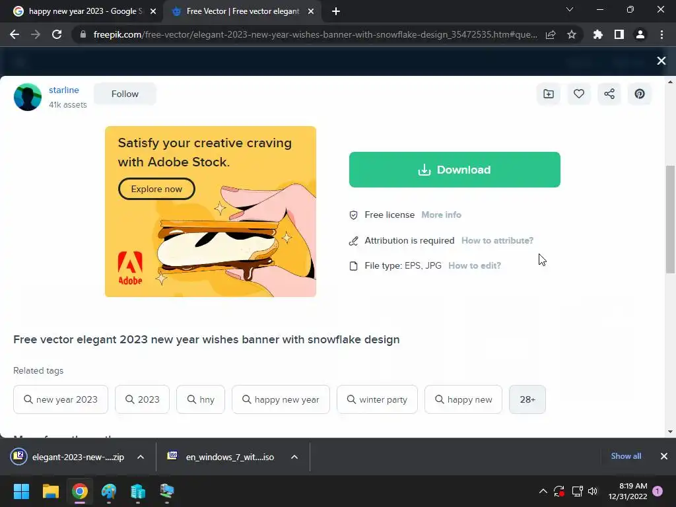Open volume control in system tray
Image resolution: width=676 pixels, height=507 pixels.
(593, 491)
